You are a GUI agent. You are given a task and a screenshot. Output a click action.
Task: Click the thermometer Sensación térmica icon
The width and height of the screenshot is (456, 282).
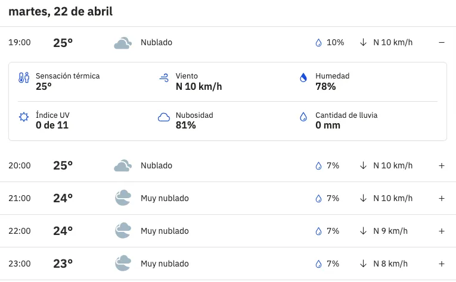point(24,78)
